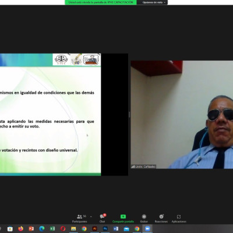Open the Chat panel
Screen dimensions: 233x233
[x=103, y=218]
